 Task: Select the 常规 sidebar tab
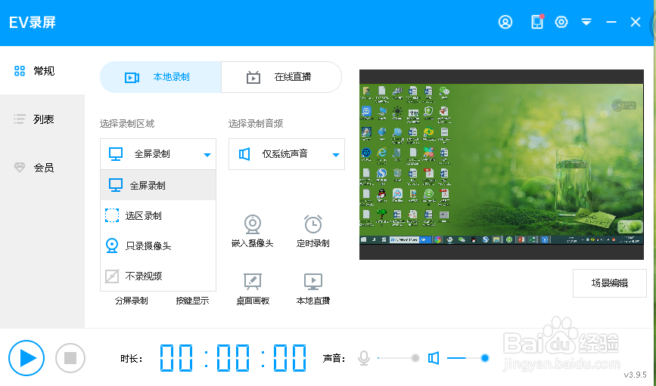(42, 71)
